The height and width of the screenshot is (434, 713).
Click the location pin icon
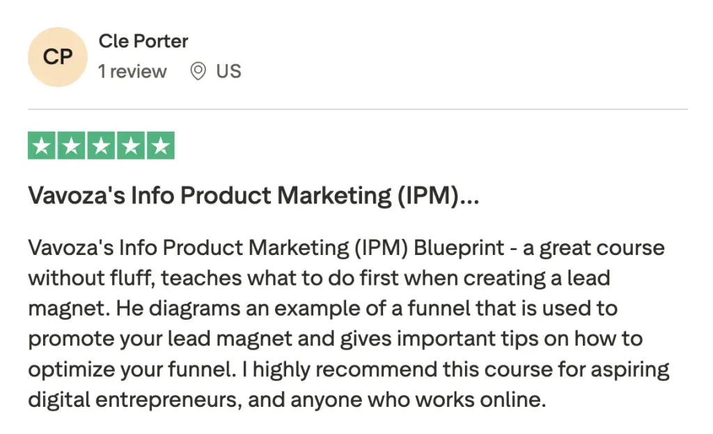198,71
